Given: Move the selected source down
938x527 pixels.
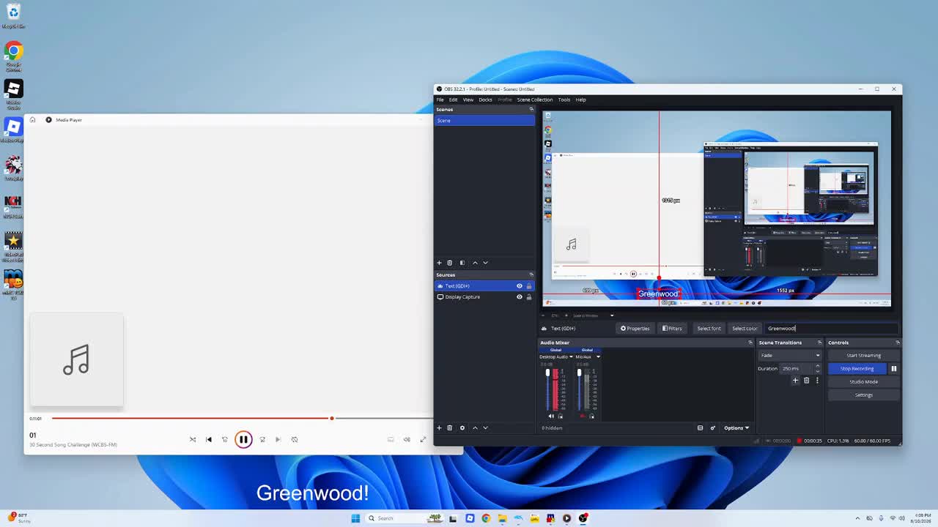Looking at the screenshot, I should point(485,428).
